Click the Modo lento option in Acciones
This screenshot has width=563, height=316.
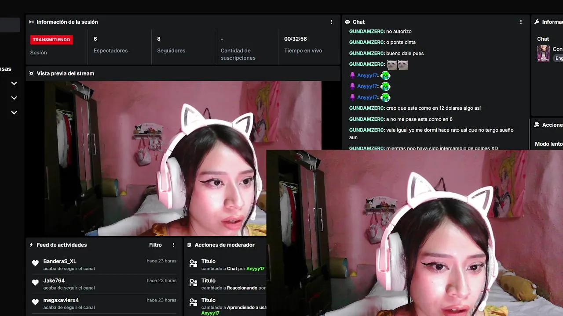(x=548, y=144)
